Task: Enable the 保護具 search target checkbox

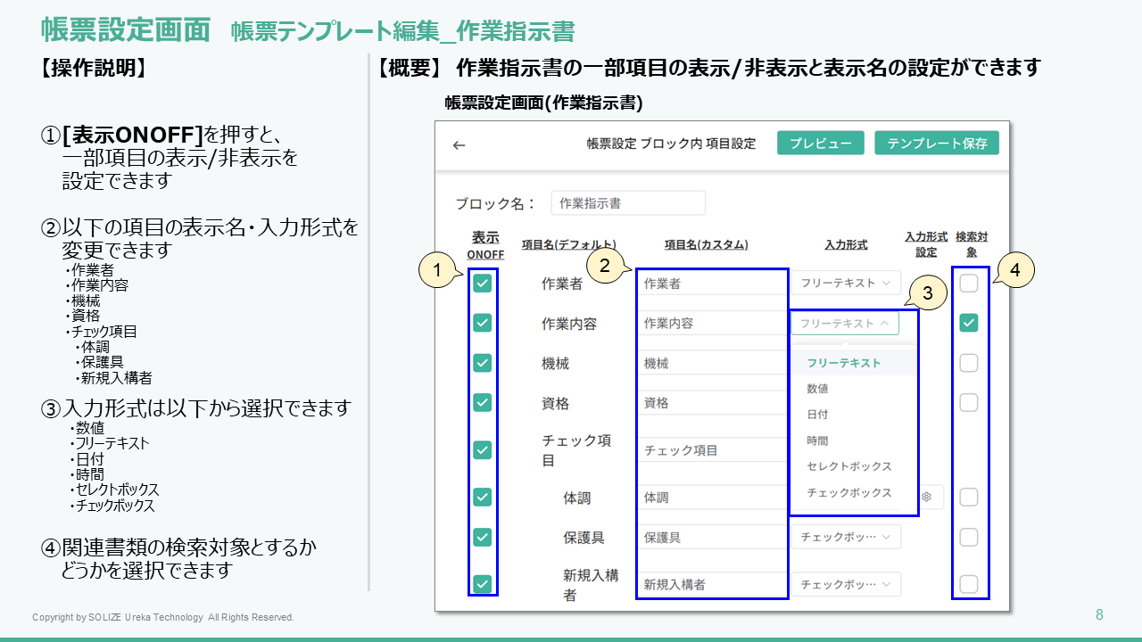Action: click(x=969, y=537)
